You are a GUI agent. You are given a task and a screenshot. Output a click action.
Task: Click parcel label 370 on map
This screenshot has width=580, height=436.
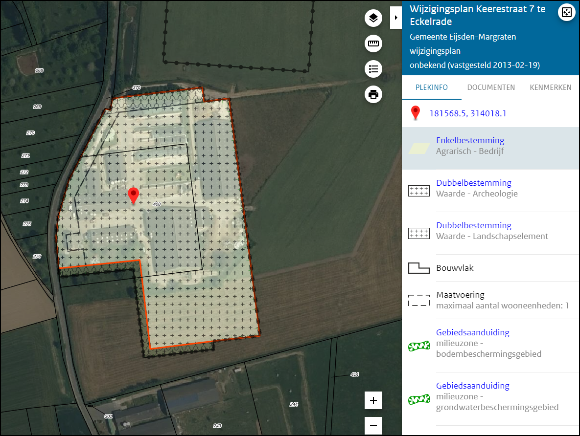pyautogui.click(x=137, y=87)
